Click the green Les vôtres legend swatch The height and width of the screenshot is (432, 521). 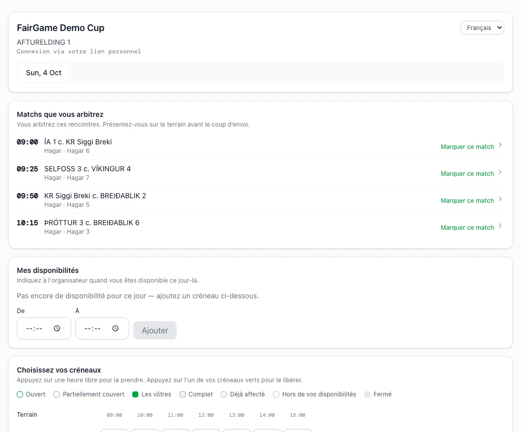point(135,394)
